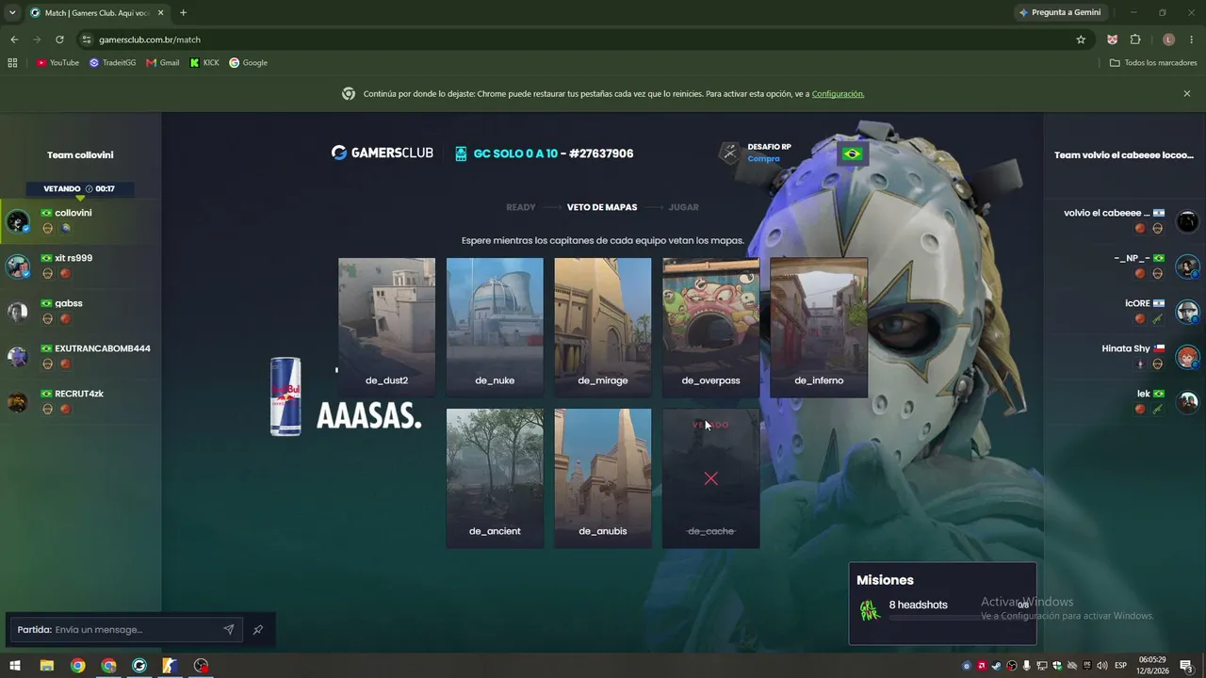Open the Chrome extensions puzzle icon
Viewport: 1206px width, 678px height.
(1135, 40)
